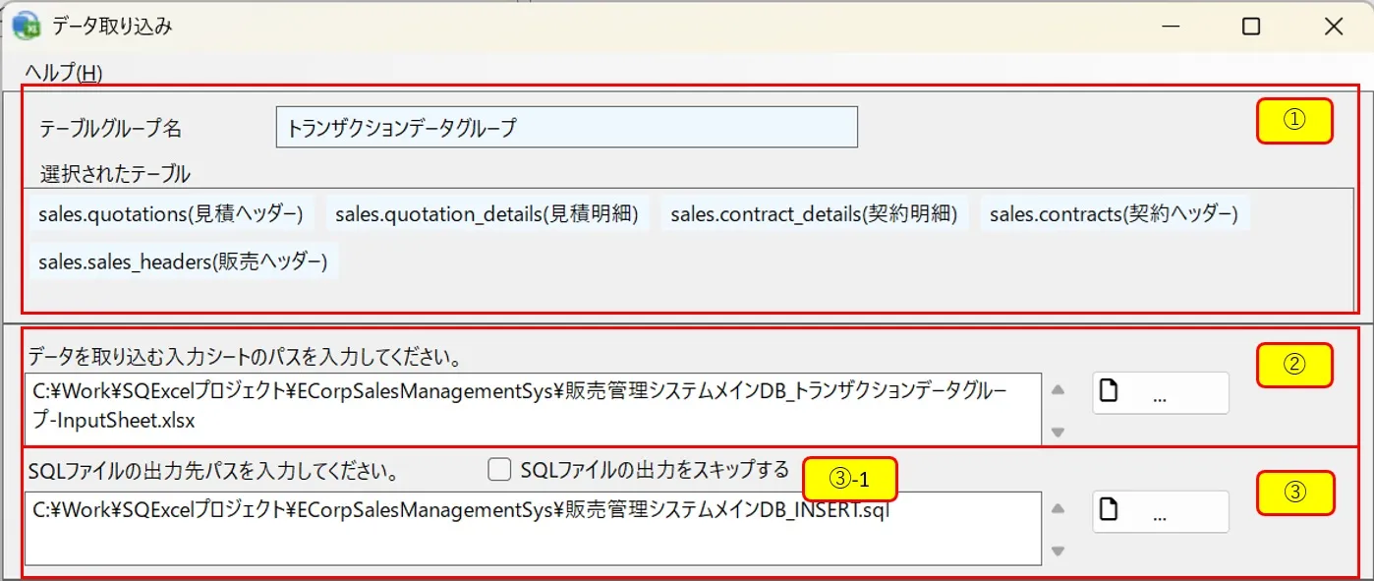Click the input sheet path field with InputSheet.xlsx
1374x581 pixels.
click(x=533, y=408)
